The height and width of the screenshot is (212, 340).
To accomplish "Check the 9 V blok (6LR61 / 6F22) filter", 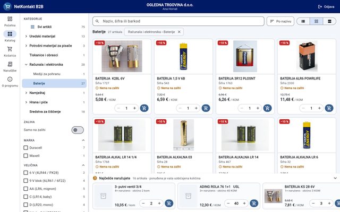I will (x=25, y=181).
